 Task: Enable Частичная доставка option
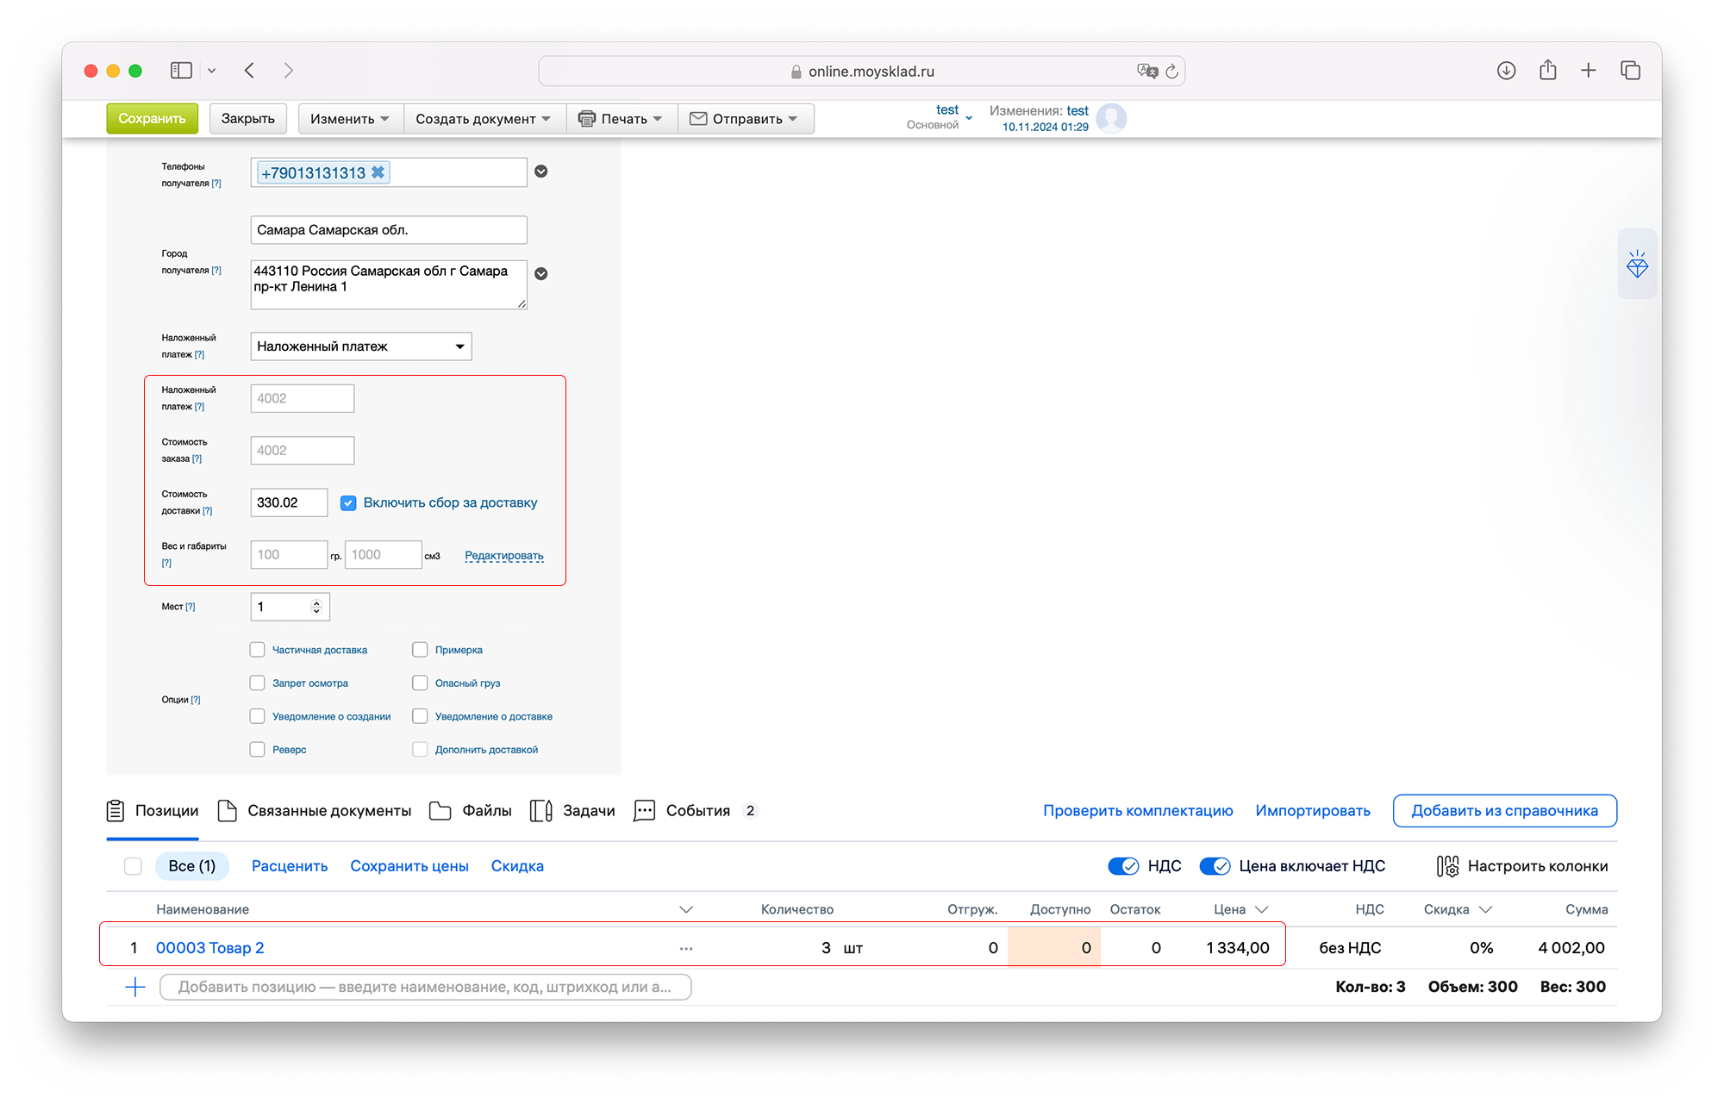[257, 650]
